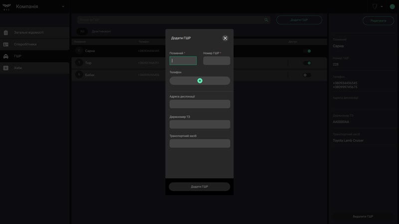Open Загальні відомості in the sidebar
399x224 pixels.
(x=34, y=32)
